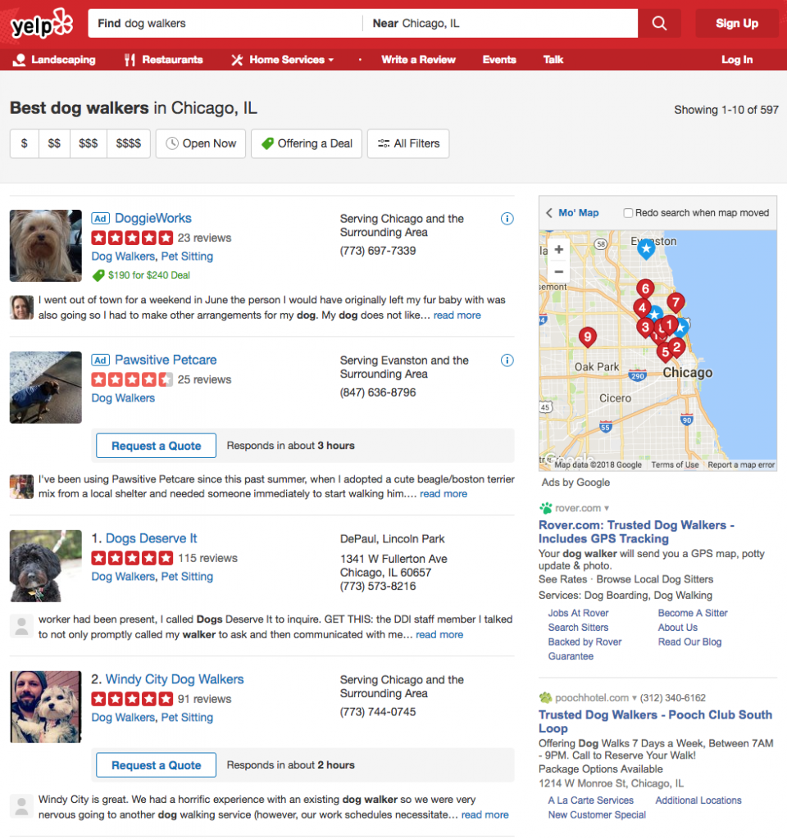Screen dimensions: 787x839
Task: Toggle the $$$$ price filter
Action: tap(129, 143)
